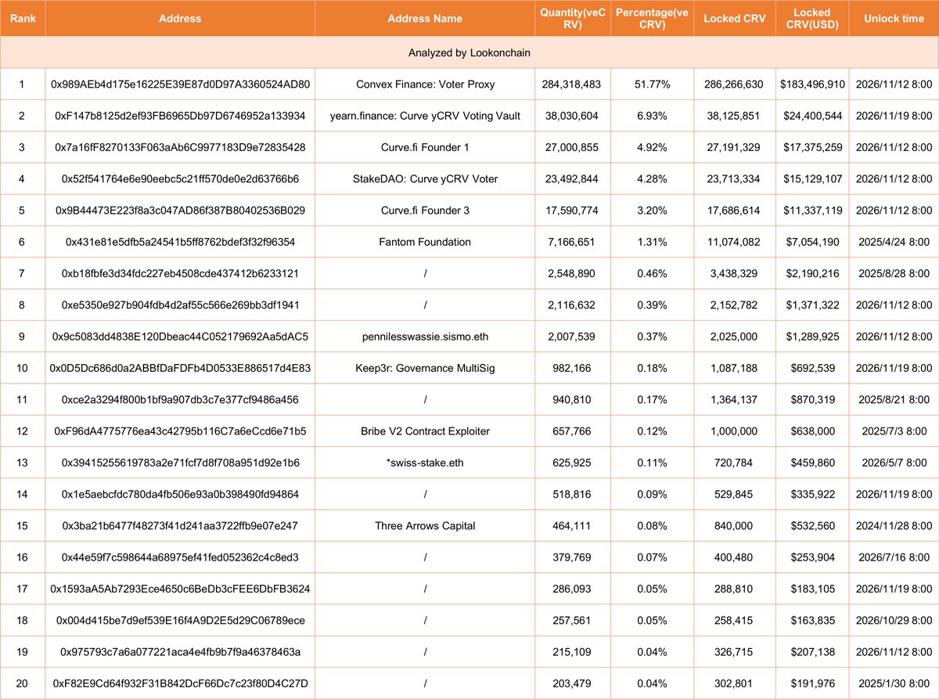
Task: Click unlock time "2025/4/24 8:00"
Action: [894, 242]
